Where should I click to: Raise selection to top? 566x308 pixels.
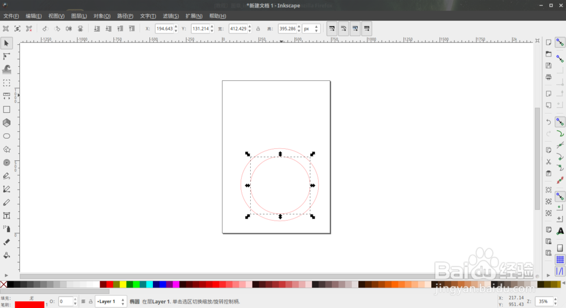[132, 28]
